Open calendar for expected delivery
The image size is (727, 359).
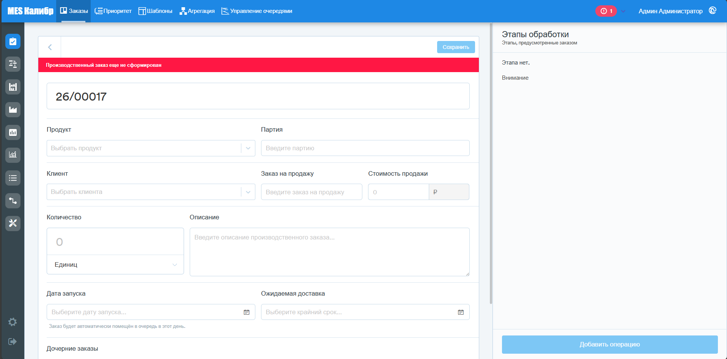pos(461,312)
